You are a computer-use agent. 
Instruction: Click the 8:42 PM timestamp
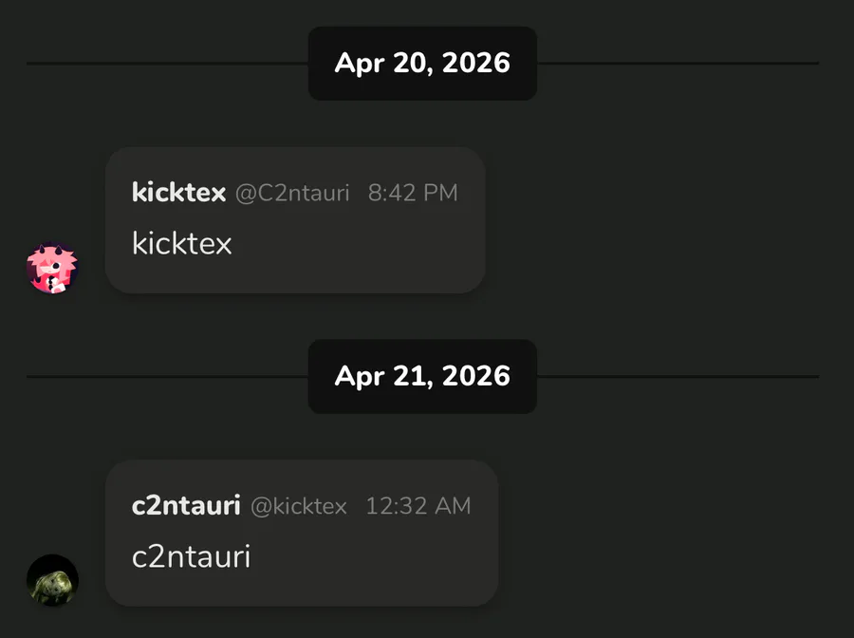[x=413, y=193]
